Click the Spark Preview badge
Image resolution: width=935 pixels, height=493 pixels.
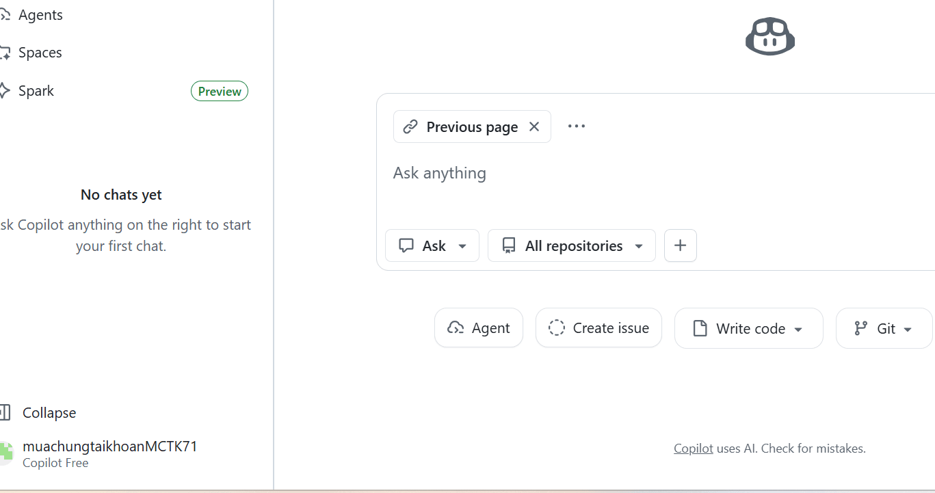point(220,92)
